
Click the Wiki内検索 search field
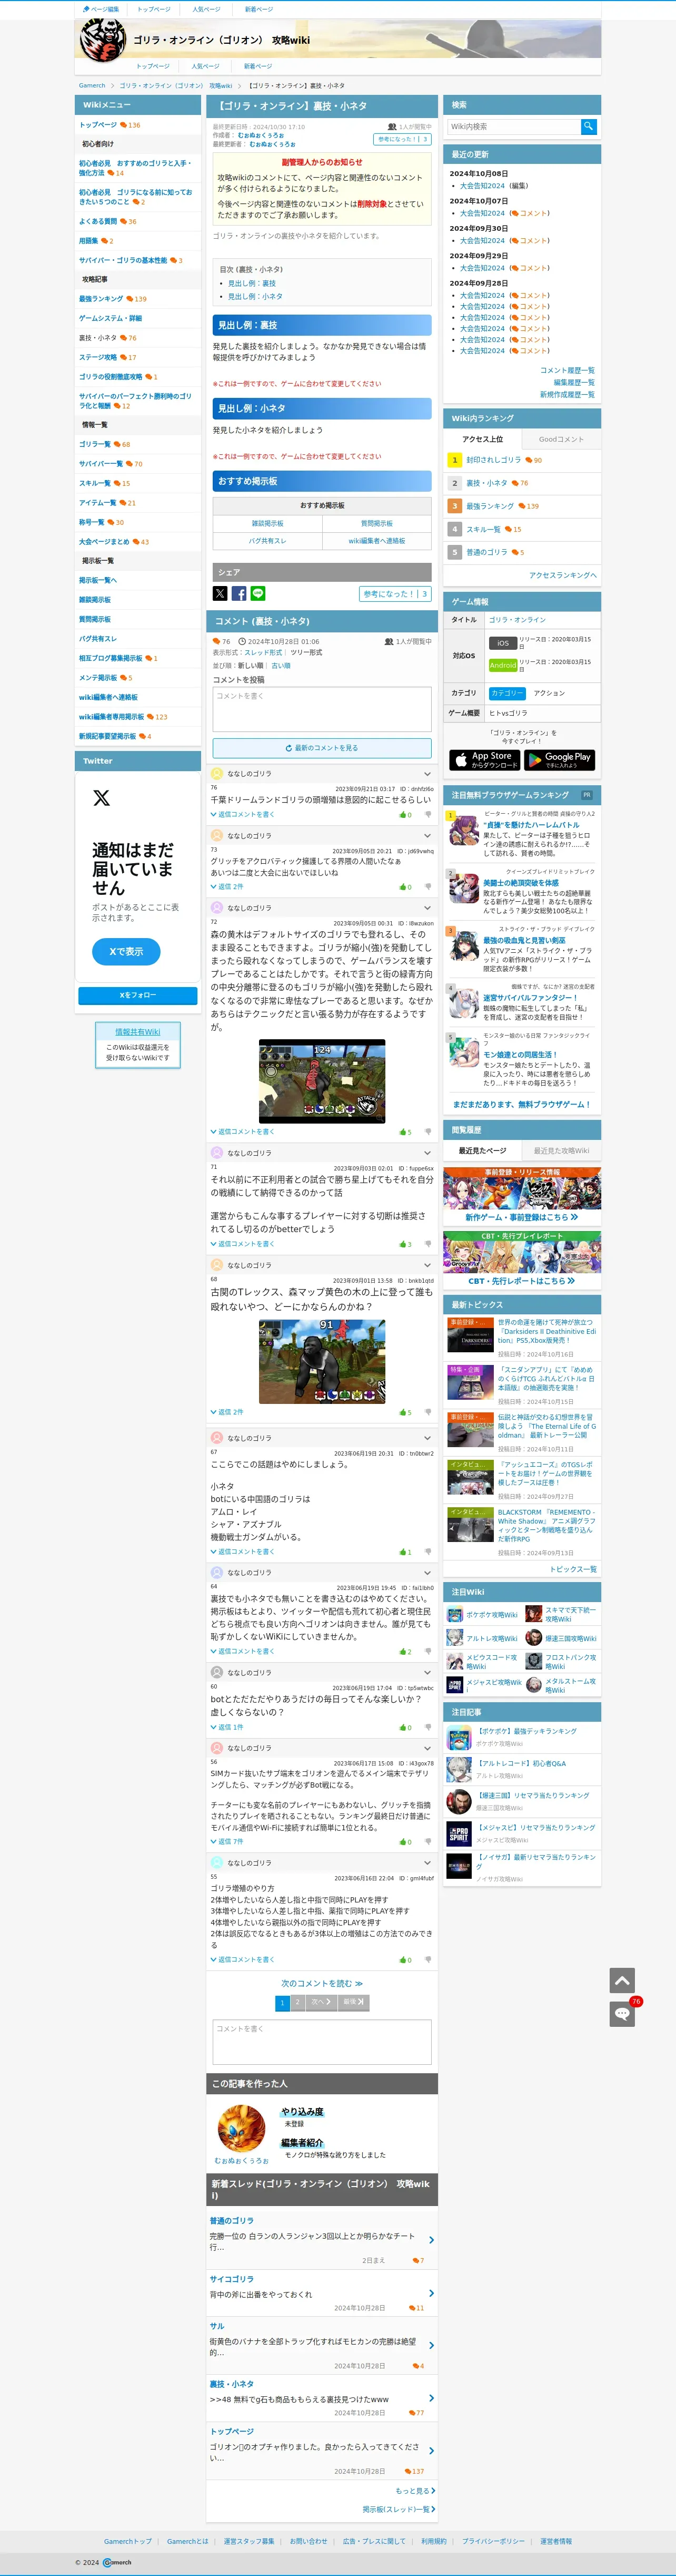pos(513,127)
